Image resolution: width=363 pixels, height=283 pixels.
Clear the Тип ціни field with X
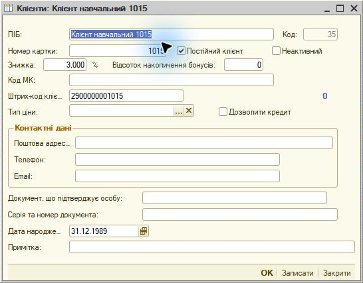coord(189,111)
